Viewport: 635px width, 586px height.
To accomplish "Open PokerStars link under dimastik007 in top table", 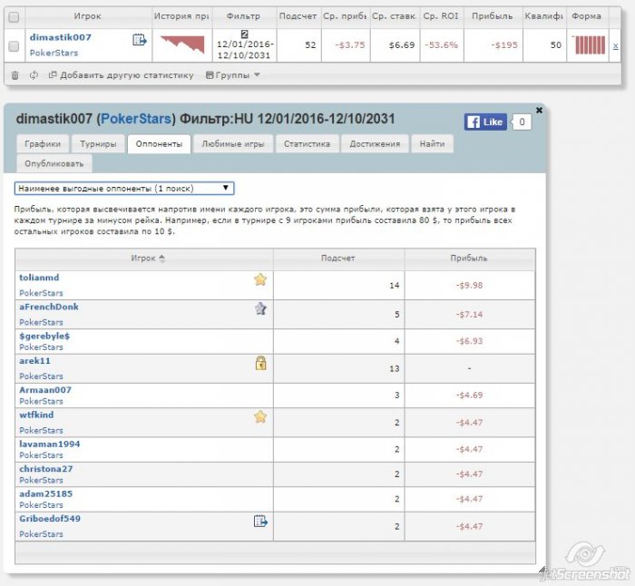I will [x=54, y=53].
